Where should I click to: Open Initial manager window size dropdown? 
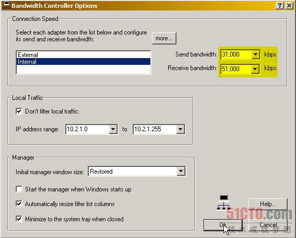181,171
